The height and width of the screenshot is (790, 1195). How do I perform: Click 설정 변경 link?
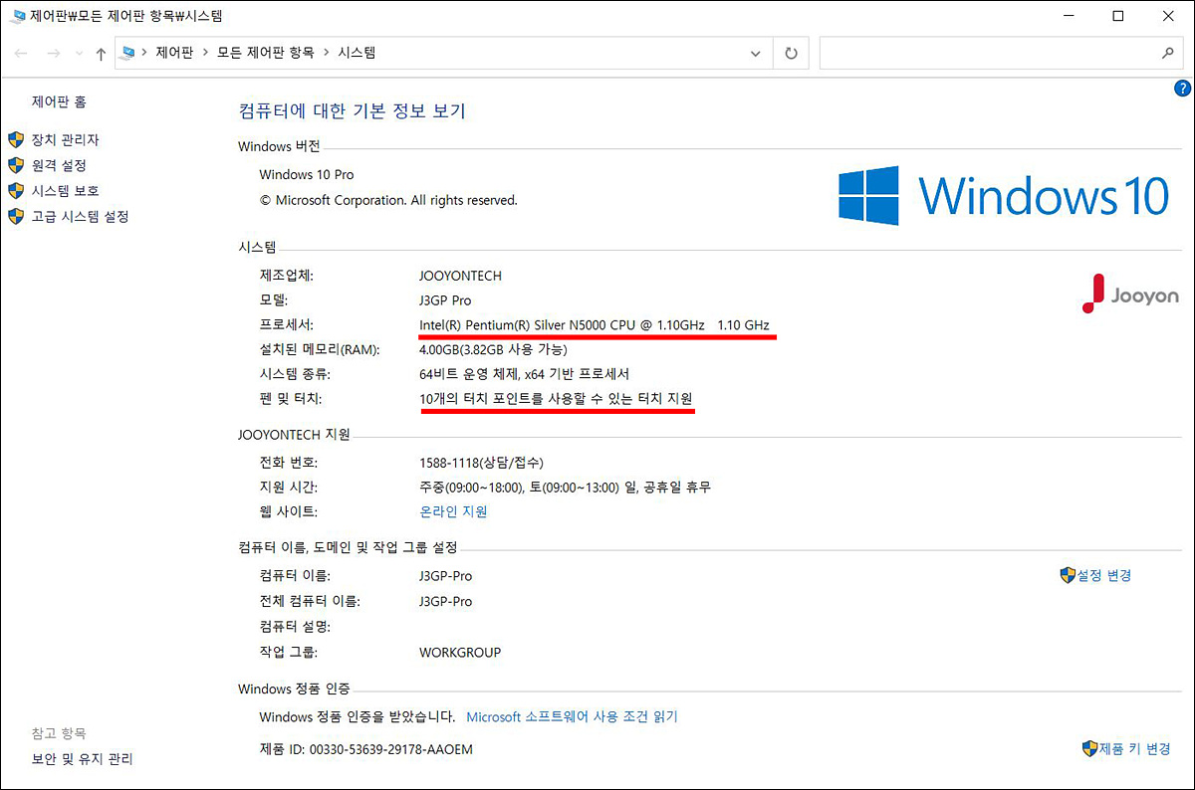1104,575
